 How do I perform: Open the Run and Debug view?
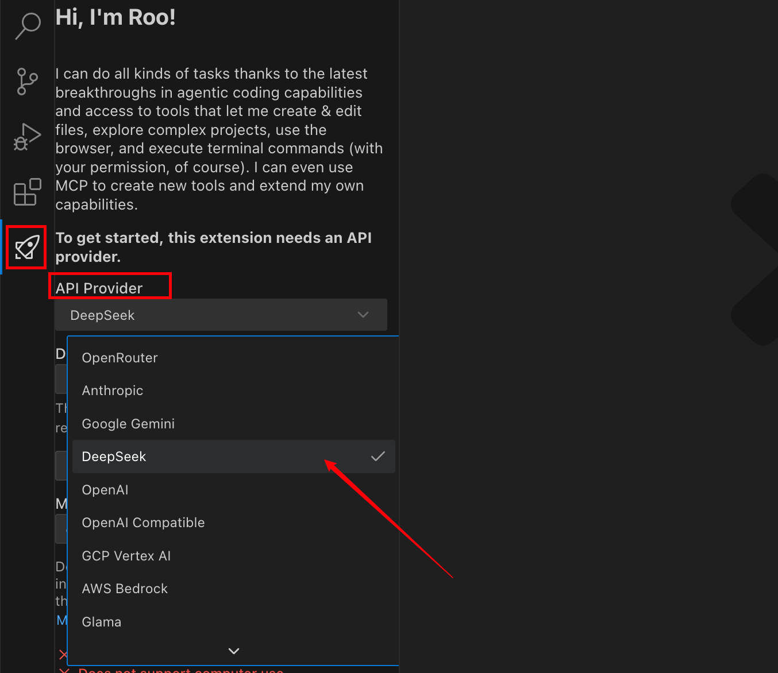click(27, 137)
